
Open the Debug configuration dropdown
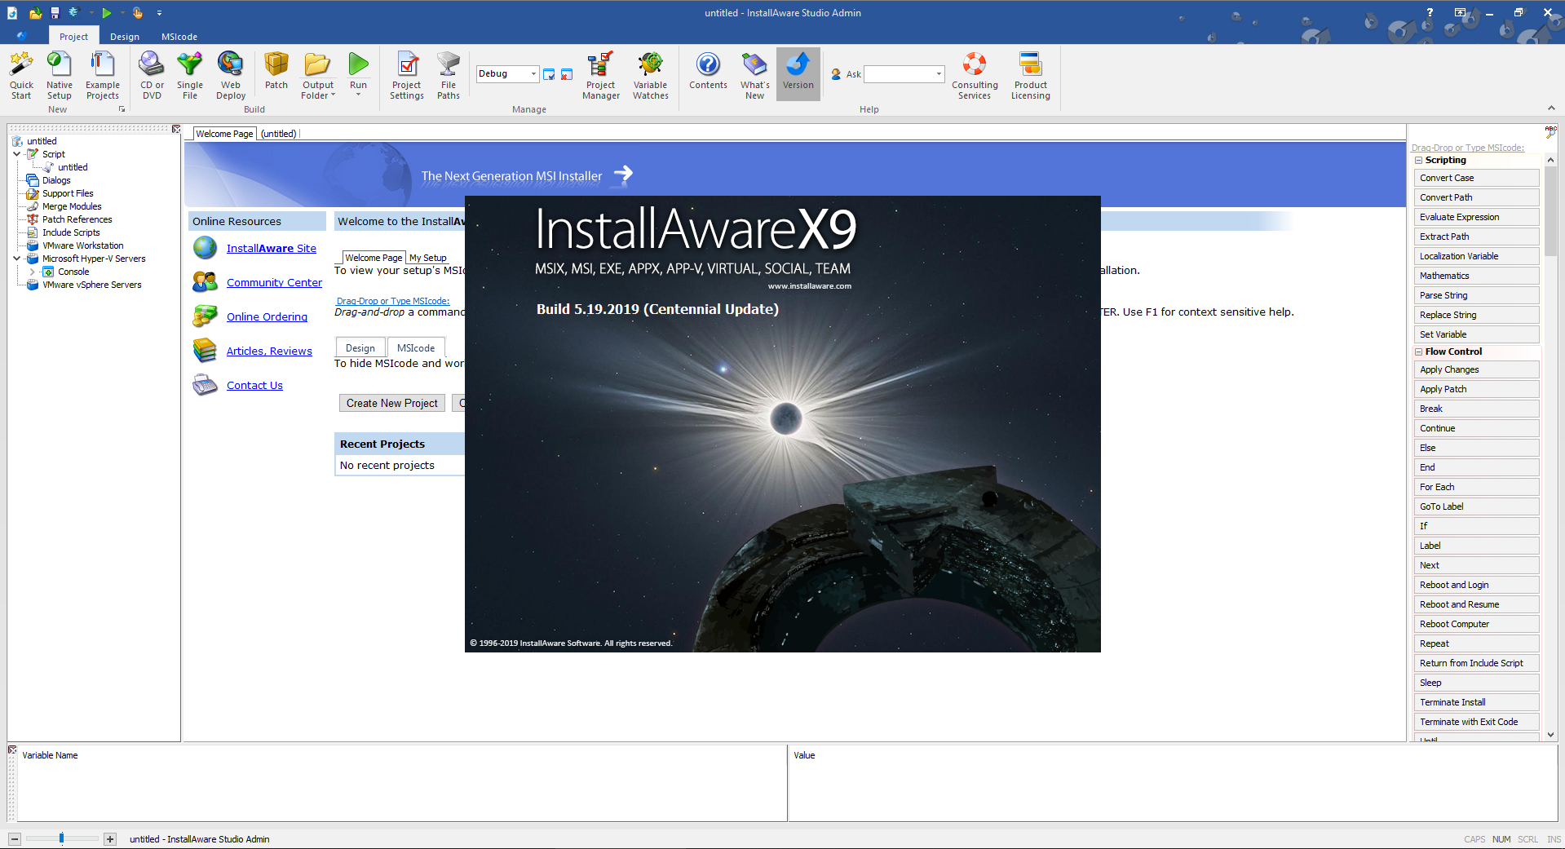[533, 74]
